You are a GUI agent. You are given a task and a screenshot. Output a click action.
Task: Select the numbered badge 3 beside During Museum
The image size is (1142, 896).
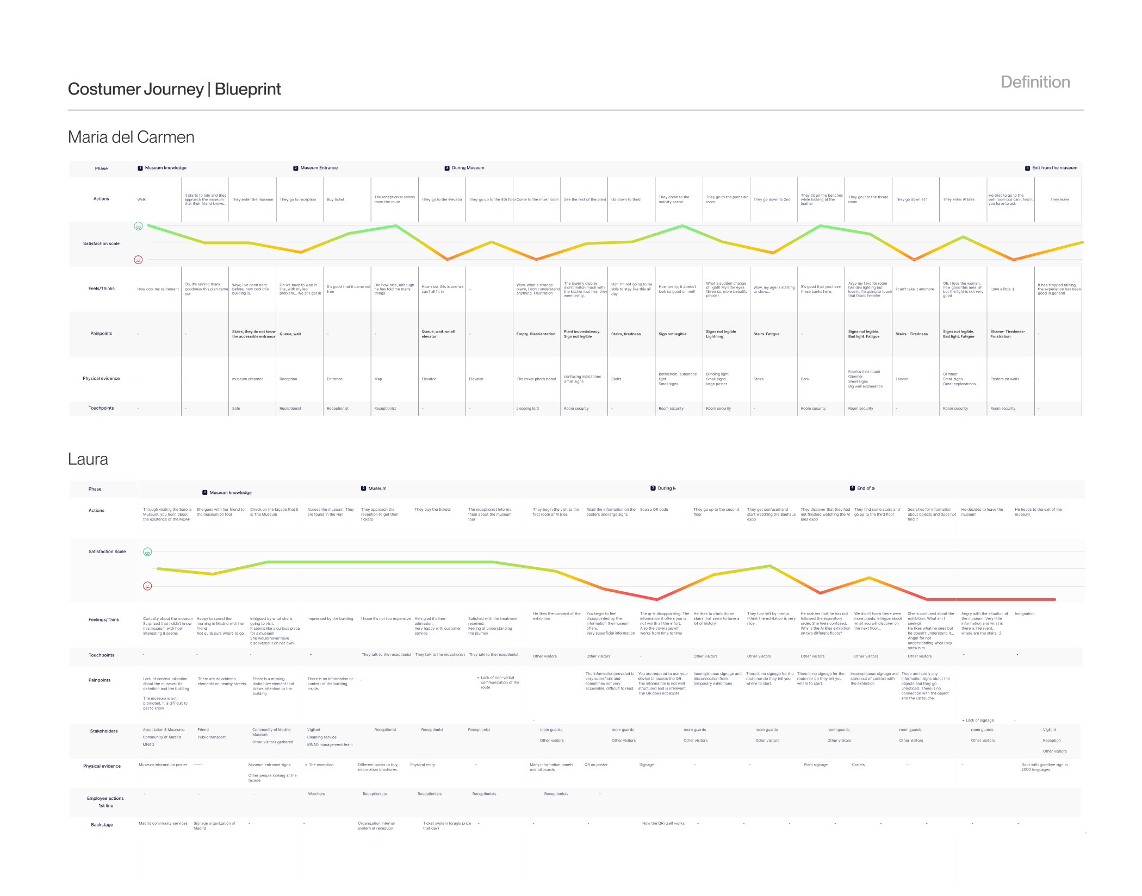446,168
